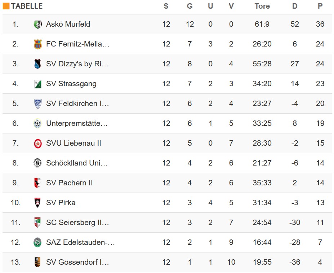The image size is (334, 273).
Task: Click the SV Strassgang team logo
Action: coord(37,84)
